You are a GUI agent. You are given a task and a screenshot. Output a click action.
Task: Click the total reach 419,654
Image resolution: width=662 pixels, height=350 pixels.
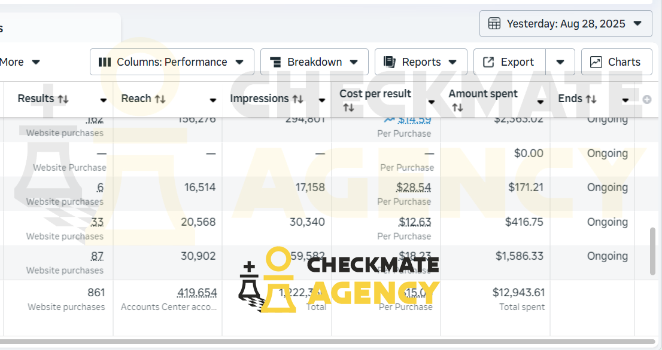point(197,292)
